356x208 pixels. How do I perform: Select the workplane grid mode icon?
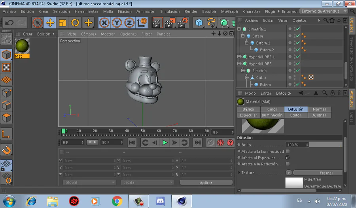point(6,80)
